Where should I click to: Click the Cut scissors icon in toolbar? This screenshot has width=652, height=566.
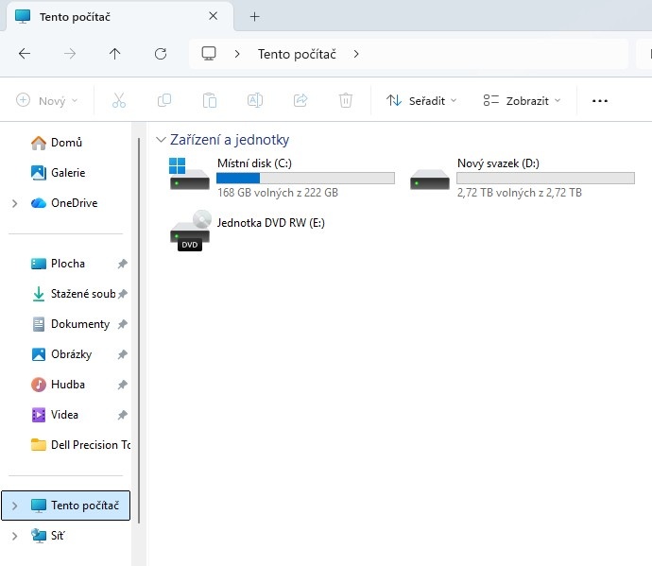119,100
